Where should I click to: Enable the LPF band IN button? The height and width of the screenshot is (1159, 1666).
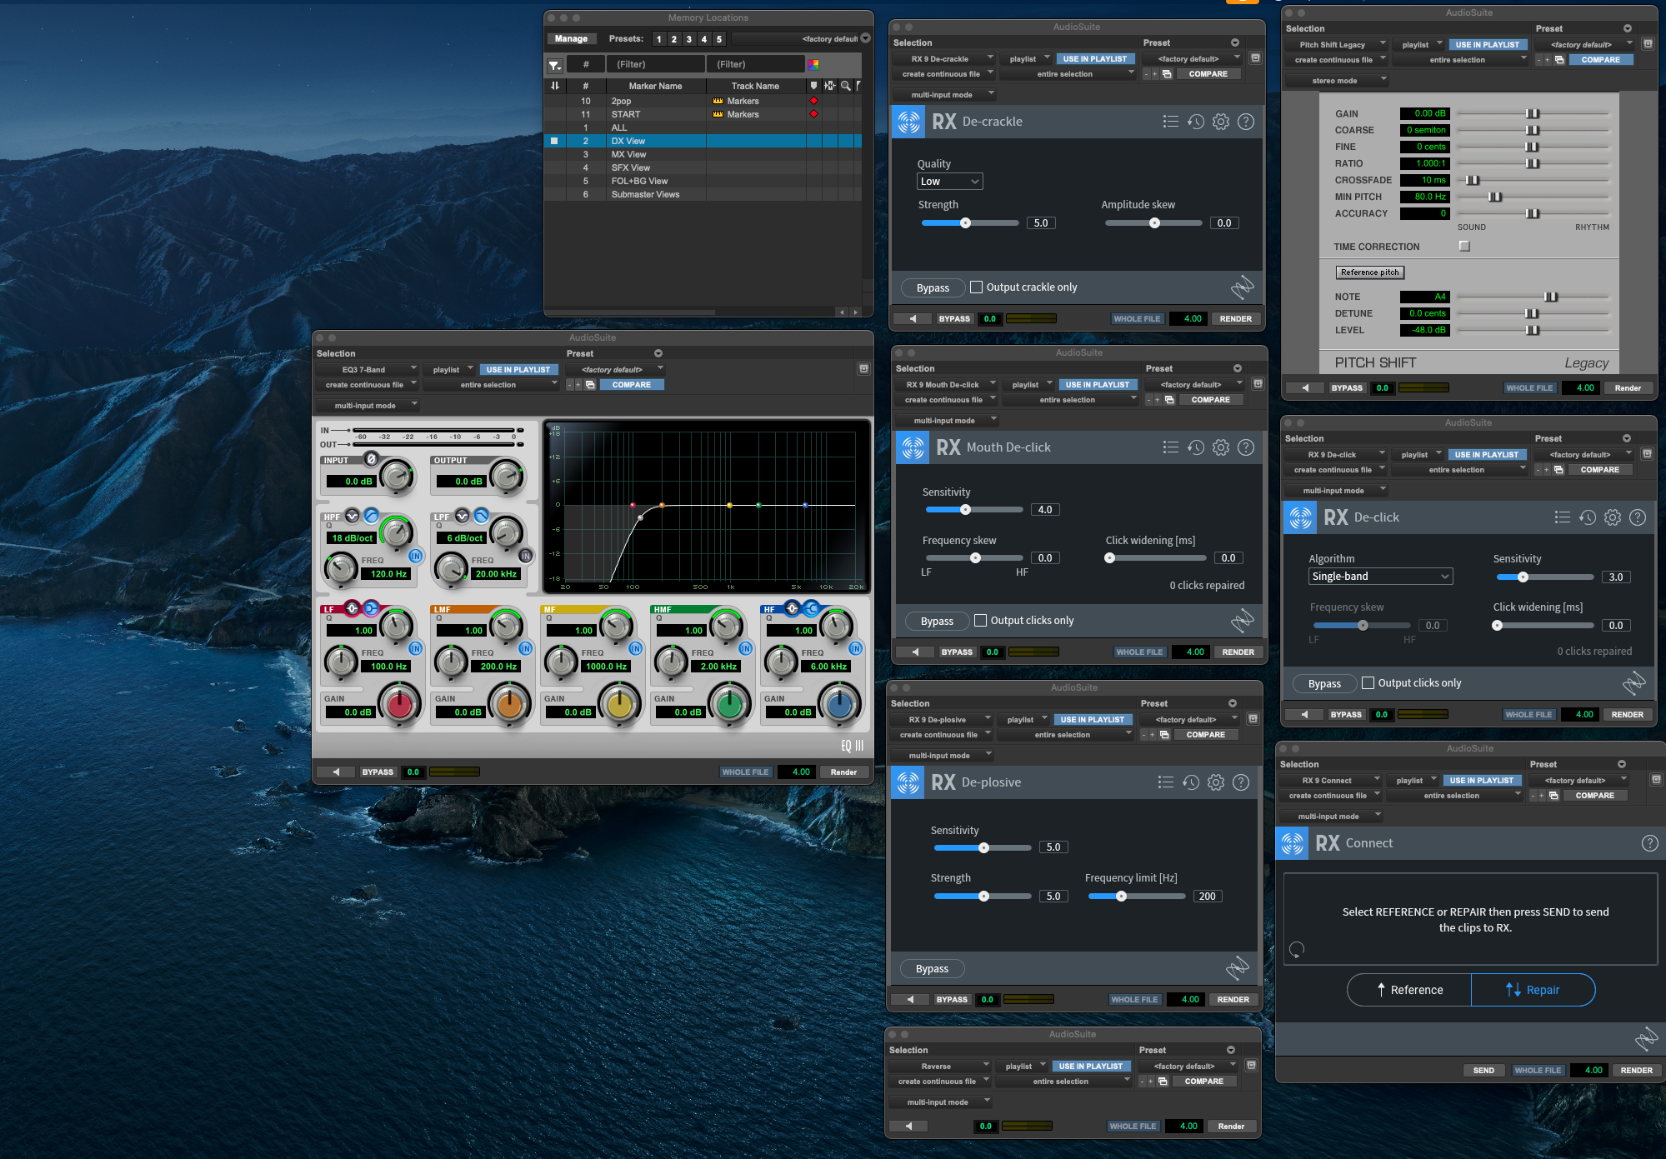(x=525, y=555)
